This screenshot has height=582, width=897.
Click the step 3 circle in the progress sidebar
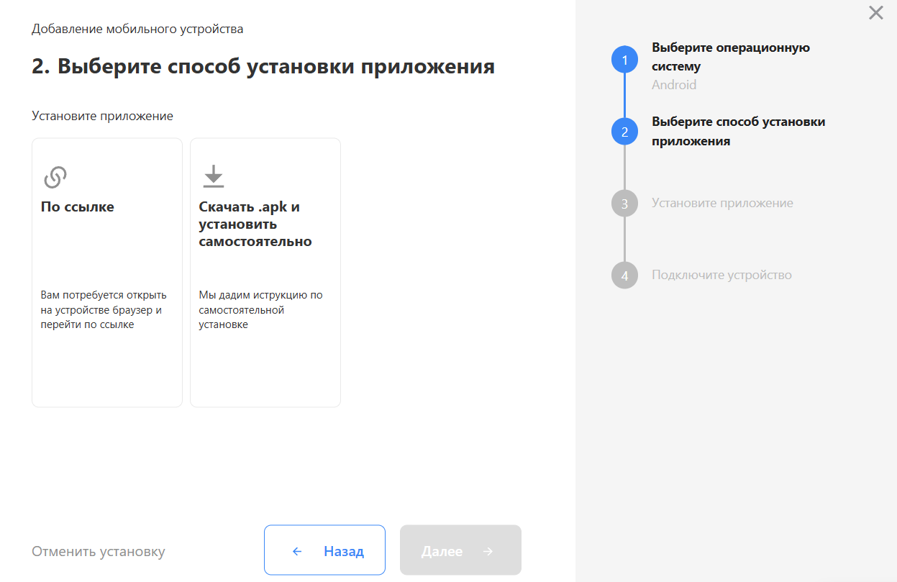(x=624, y=204)
